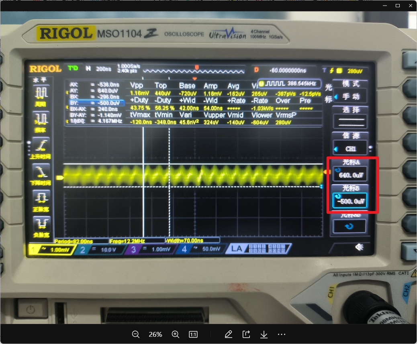The height and width of the screenshot is (344, 417).
Task: Click the 386.545kHz frequency counter box
Action: click(289, 83)
